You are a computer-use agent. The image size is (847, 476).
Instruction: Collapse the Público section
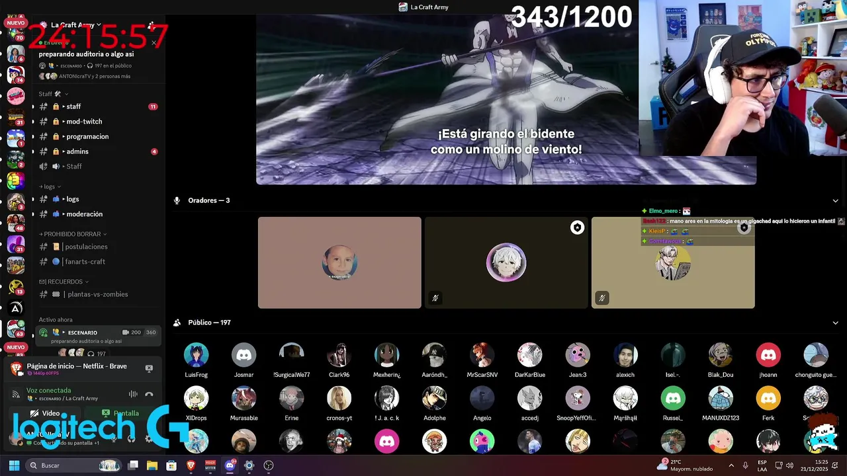[x=835, y=323]
